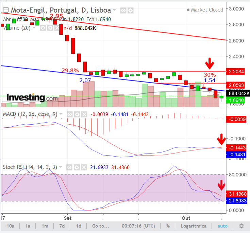The image size is (250, 233).
Task: Click the 21.6933 Stoch RSI axis label
Action: pos(237,201)
